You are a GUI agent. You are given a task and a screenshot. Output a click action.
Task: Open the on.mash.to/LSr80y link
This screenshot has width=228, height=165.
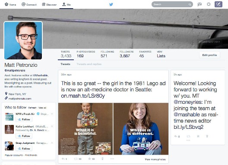tap(83, 96)
